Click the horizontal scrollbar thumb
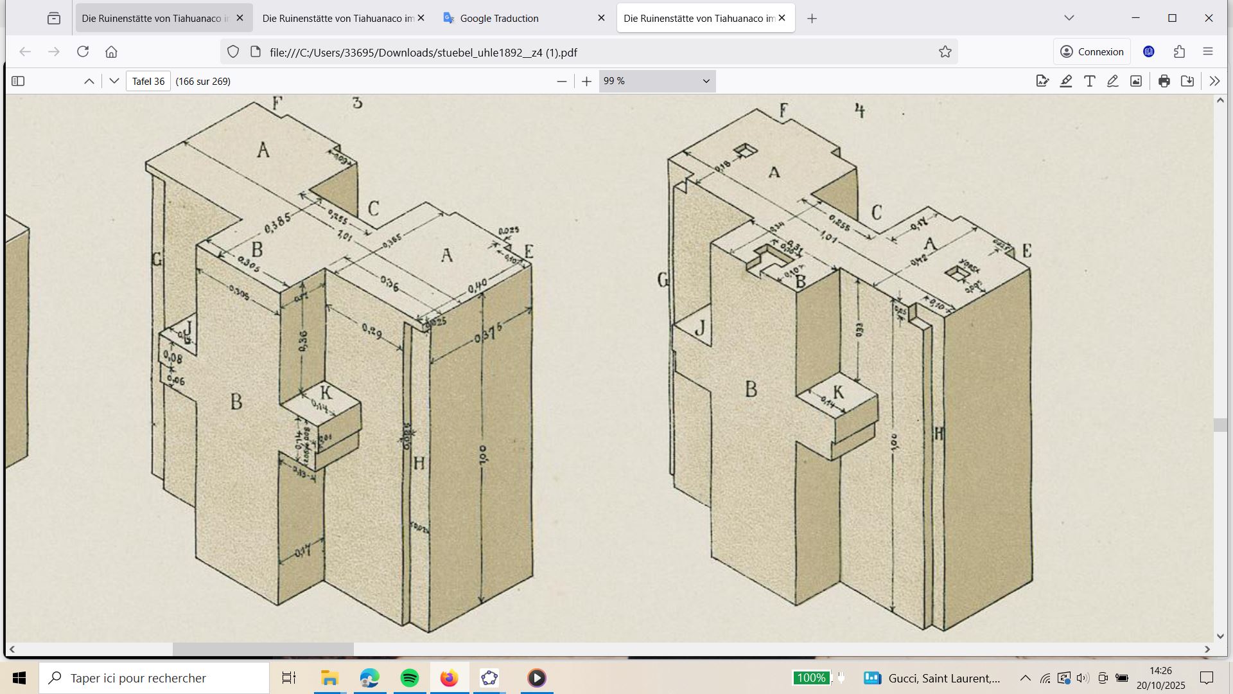The image size is (1233, 694). pyautogui.click(x=263, y=650)
